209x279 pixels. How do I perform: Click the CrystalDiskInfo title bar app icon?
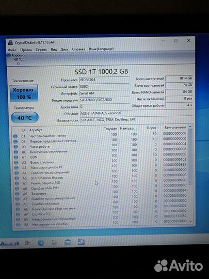(x=10, y=42)
